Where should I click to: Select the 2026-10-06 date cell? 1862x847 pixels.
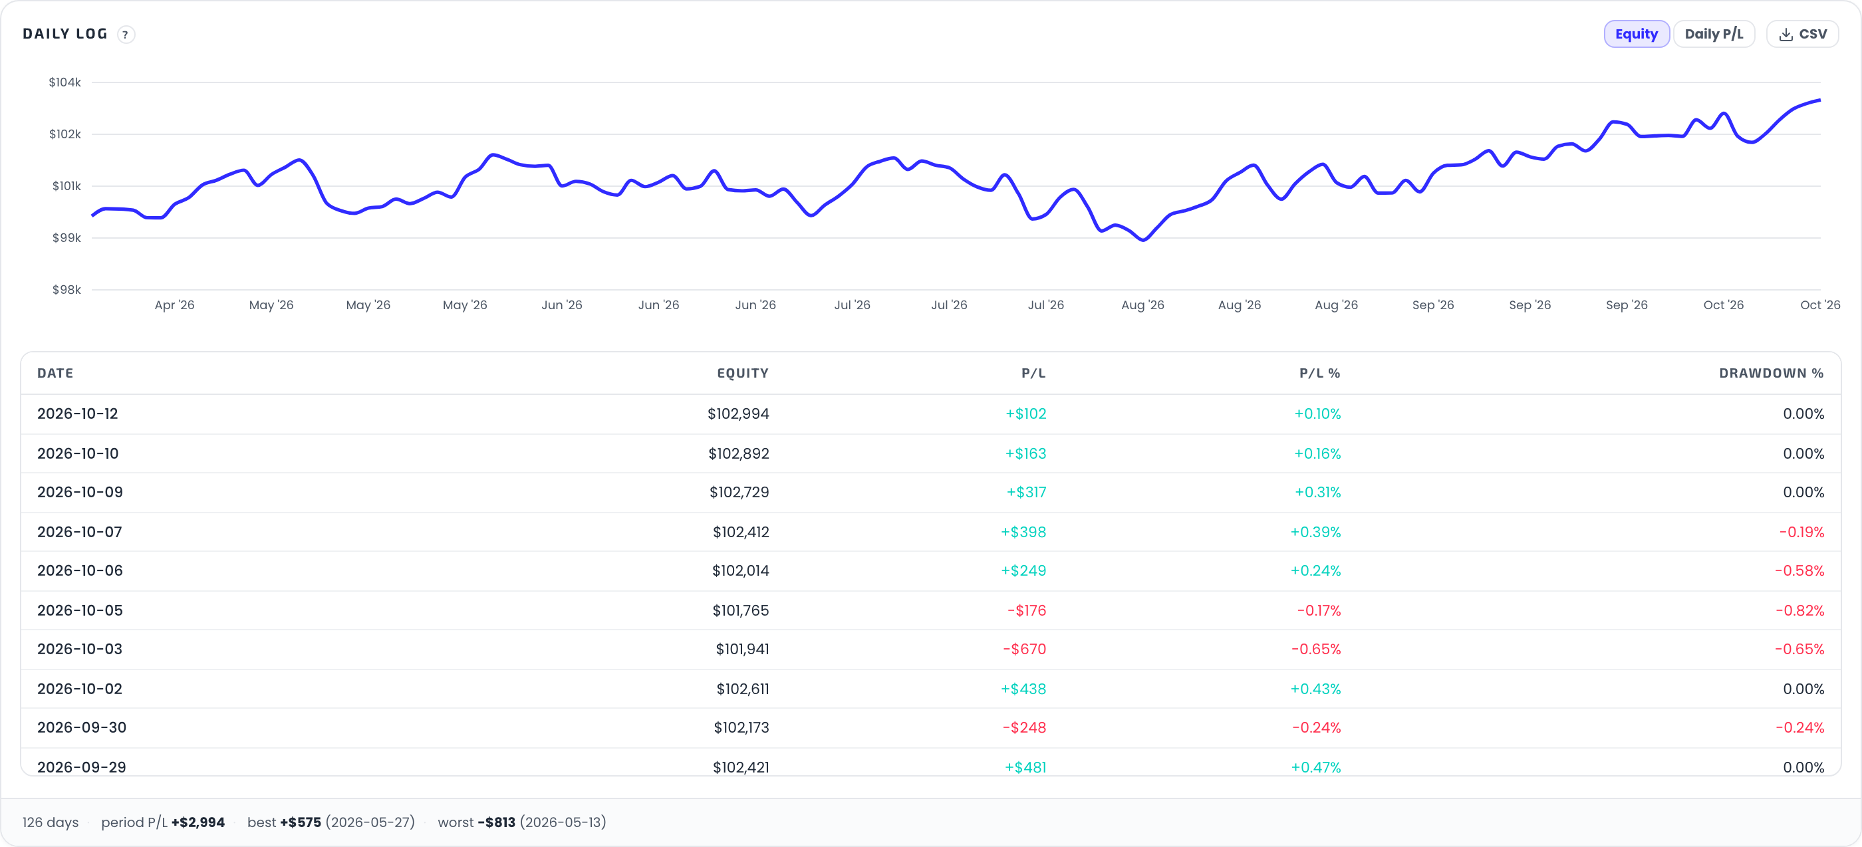pyautogui.click(x=80, y=570)
